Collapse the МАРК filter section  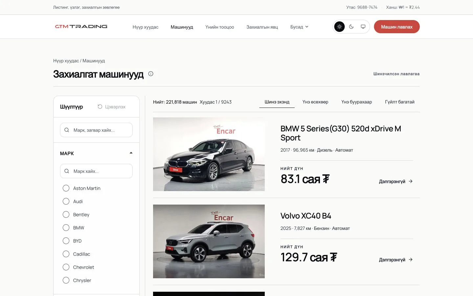point(131,153)
